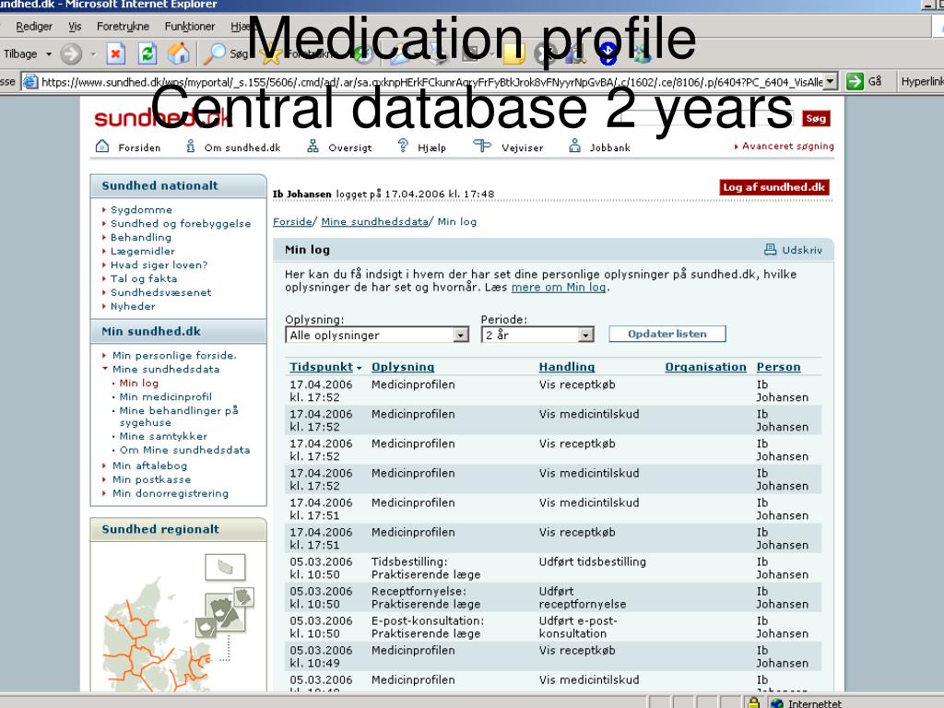Click the Om sundhed.dk info icon
Viewport: 944px width, 708px height.
tap(190, 147)
